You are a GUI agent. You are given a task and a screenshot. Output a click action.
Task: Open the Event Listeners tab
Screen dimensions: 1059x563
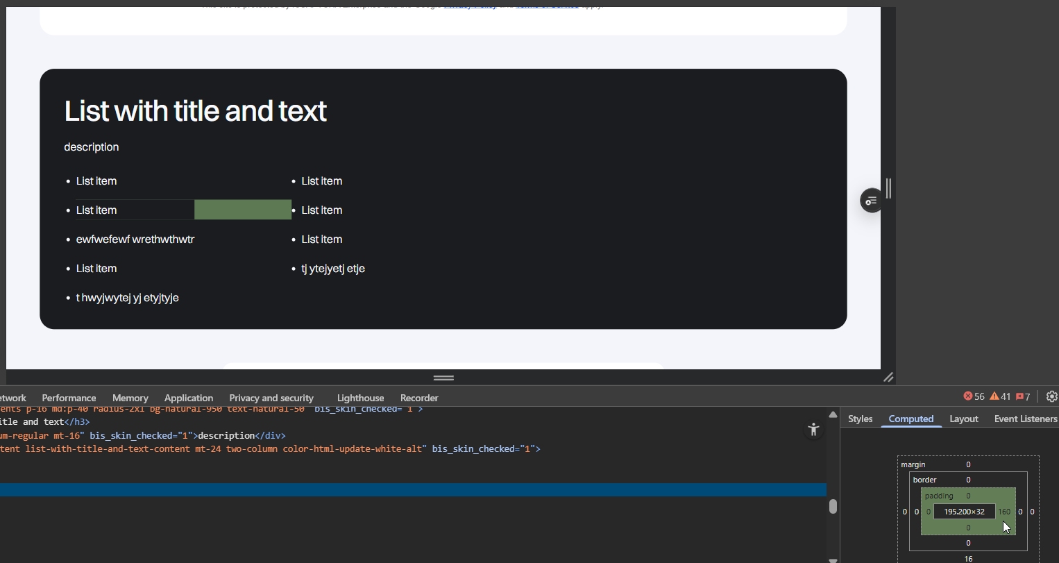[1025, 419]
